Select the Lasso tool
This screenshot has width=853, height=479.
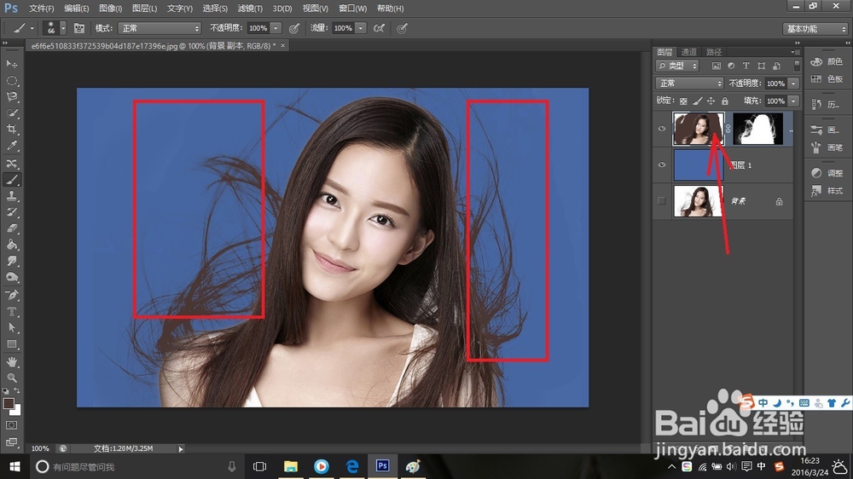tap(12, 97)
